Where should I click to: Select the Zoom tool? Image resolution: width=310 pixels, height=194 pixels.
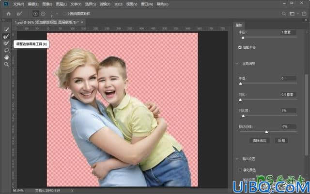click(6, 64)
